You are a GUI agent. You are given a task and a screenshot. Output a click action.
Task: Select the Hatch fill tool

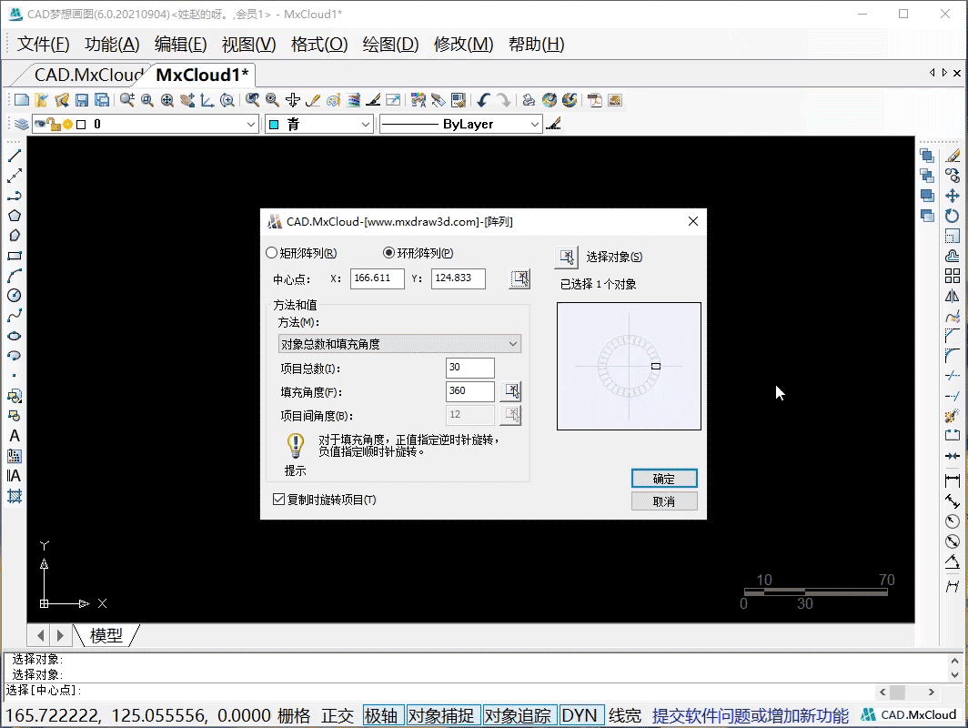15,497
